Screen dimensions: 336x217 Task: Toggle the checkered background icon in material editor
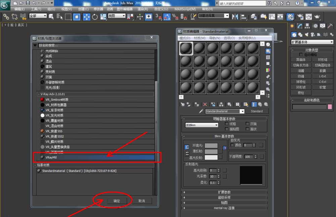(x=268, y=58)
